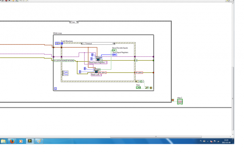Screen dimensions: 244x152
Task: Click the horizontal scrollbar thumb
Action: [156, 137]
